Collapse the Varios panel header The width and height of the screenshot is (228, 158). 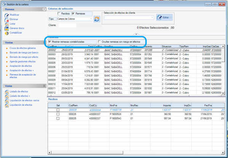[44, 86]
